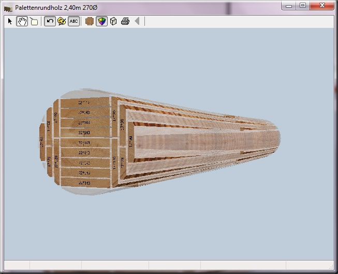Minimize the Palettenrundholz window

(x=289, y=6)
